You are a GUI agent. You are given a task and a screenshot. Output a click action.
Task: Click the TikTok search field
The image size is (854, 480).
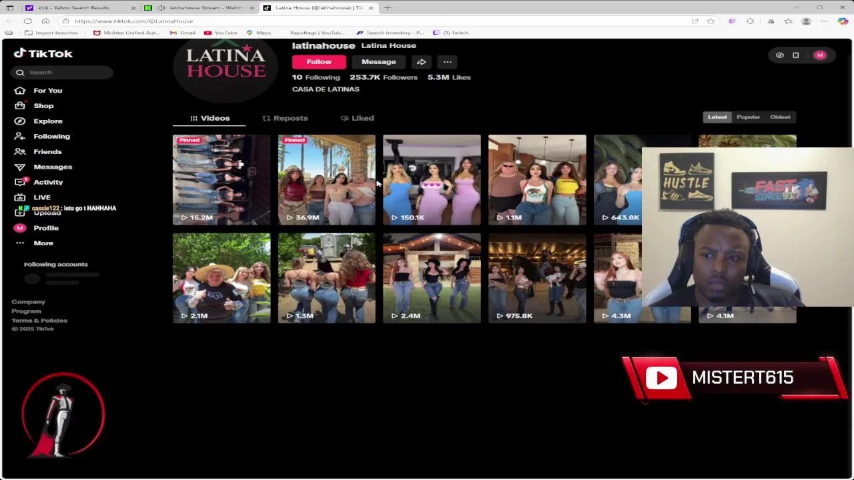pyautogui.click(x=62, y=73)
